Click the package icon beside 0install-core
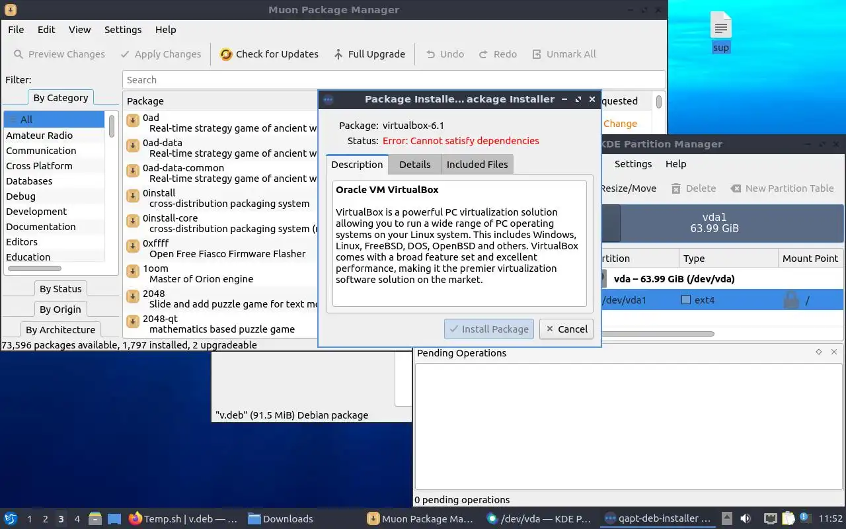846x529 pixels. 132,220
